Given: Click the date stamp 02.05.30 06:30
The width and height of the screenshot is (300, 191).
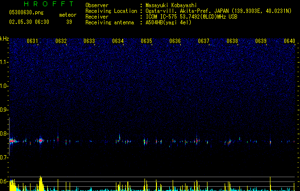Looking at the screenshot, I should (29, 22).
